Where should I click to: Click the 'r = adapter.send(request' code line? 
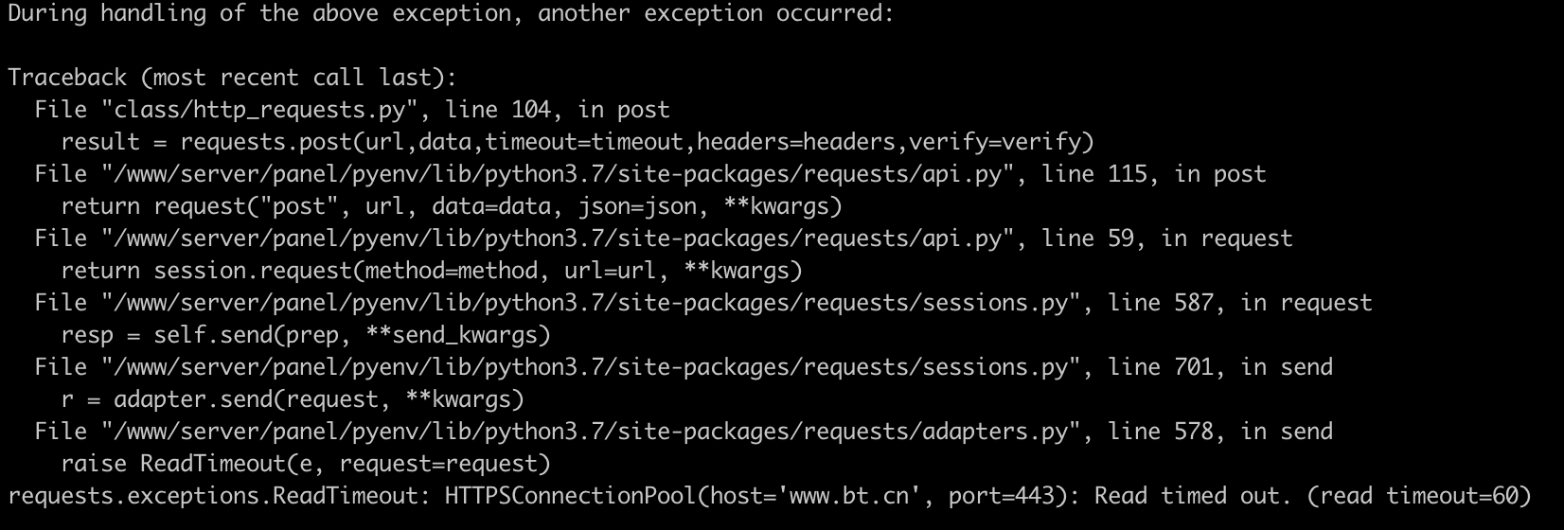pos(293,400)
